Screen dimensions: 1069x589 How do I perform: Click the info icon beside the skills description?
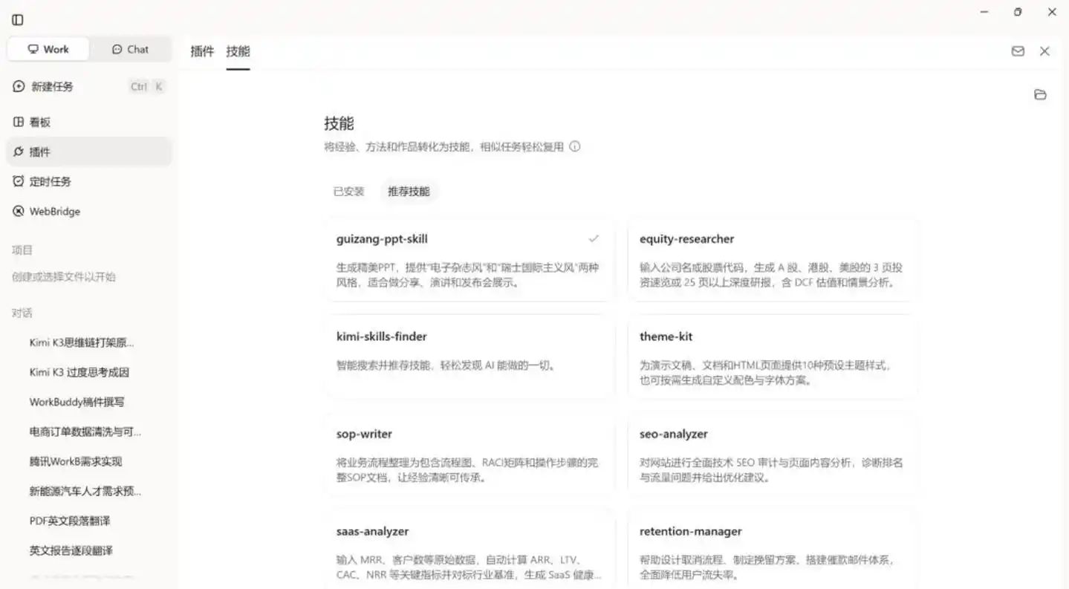click(574, 146)
